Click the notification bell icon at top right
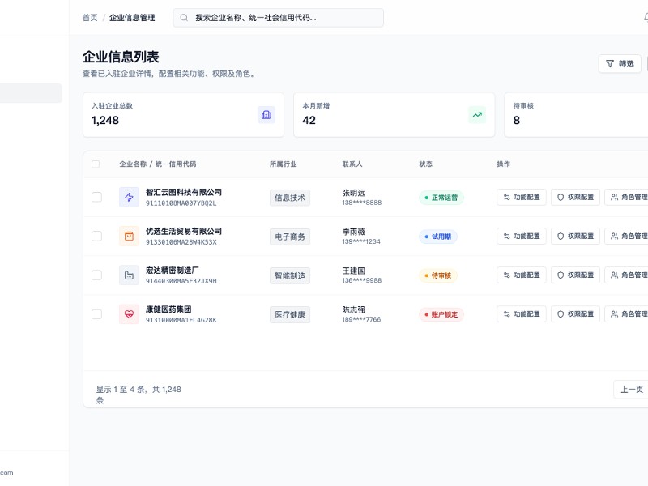648x486 pixels. point(645,17)
